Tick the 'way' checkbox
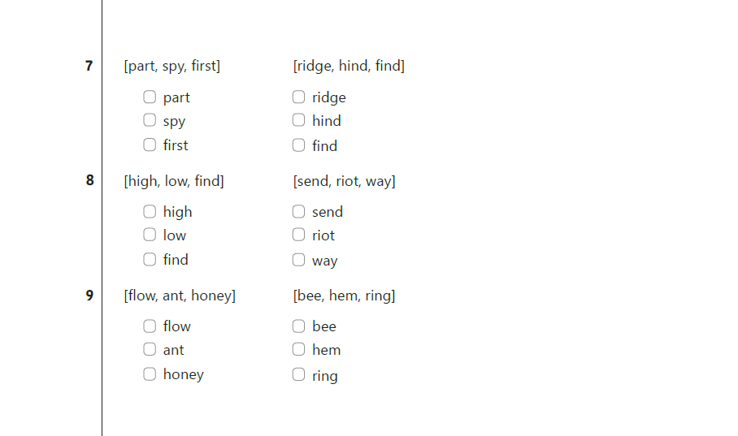 (x=298, y=260)
